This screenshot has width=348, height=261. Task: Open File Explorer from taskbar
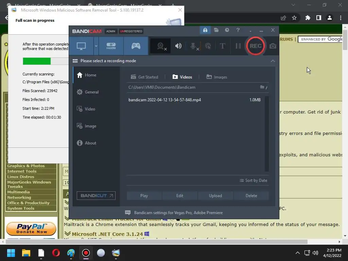[26, 253]
